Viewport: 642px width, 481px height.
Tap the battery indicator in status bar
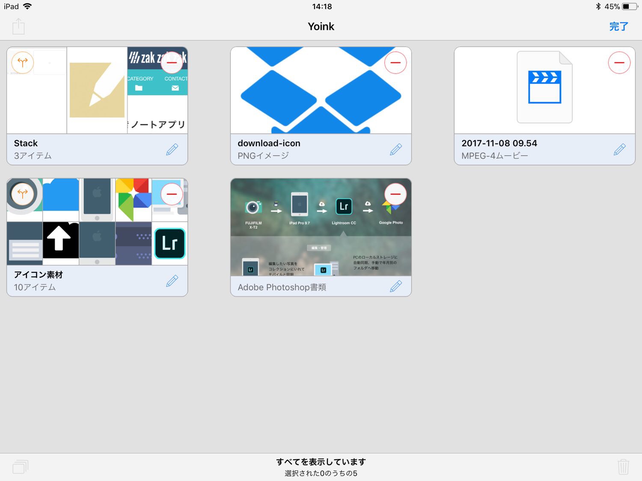(630, 6)
